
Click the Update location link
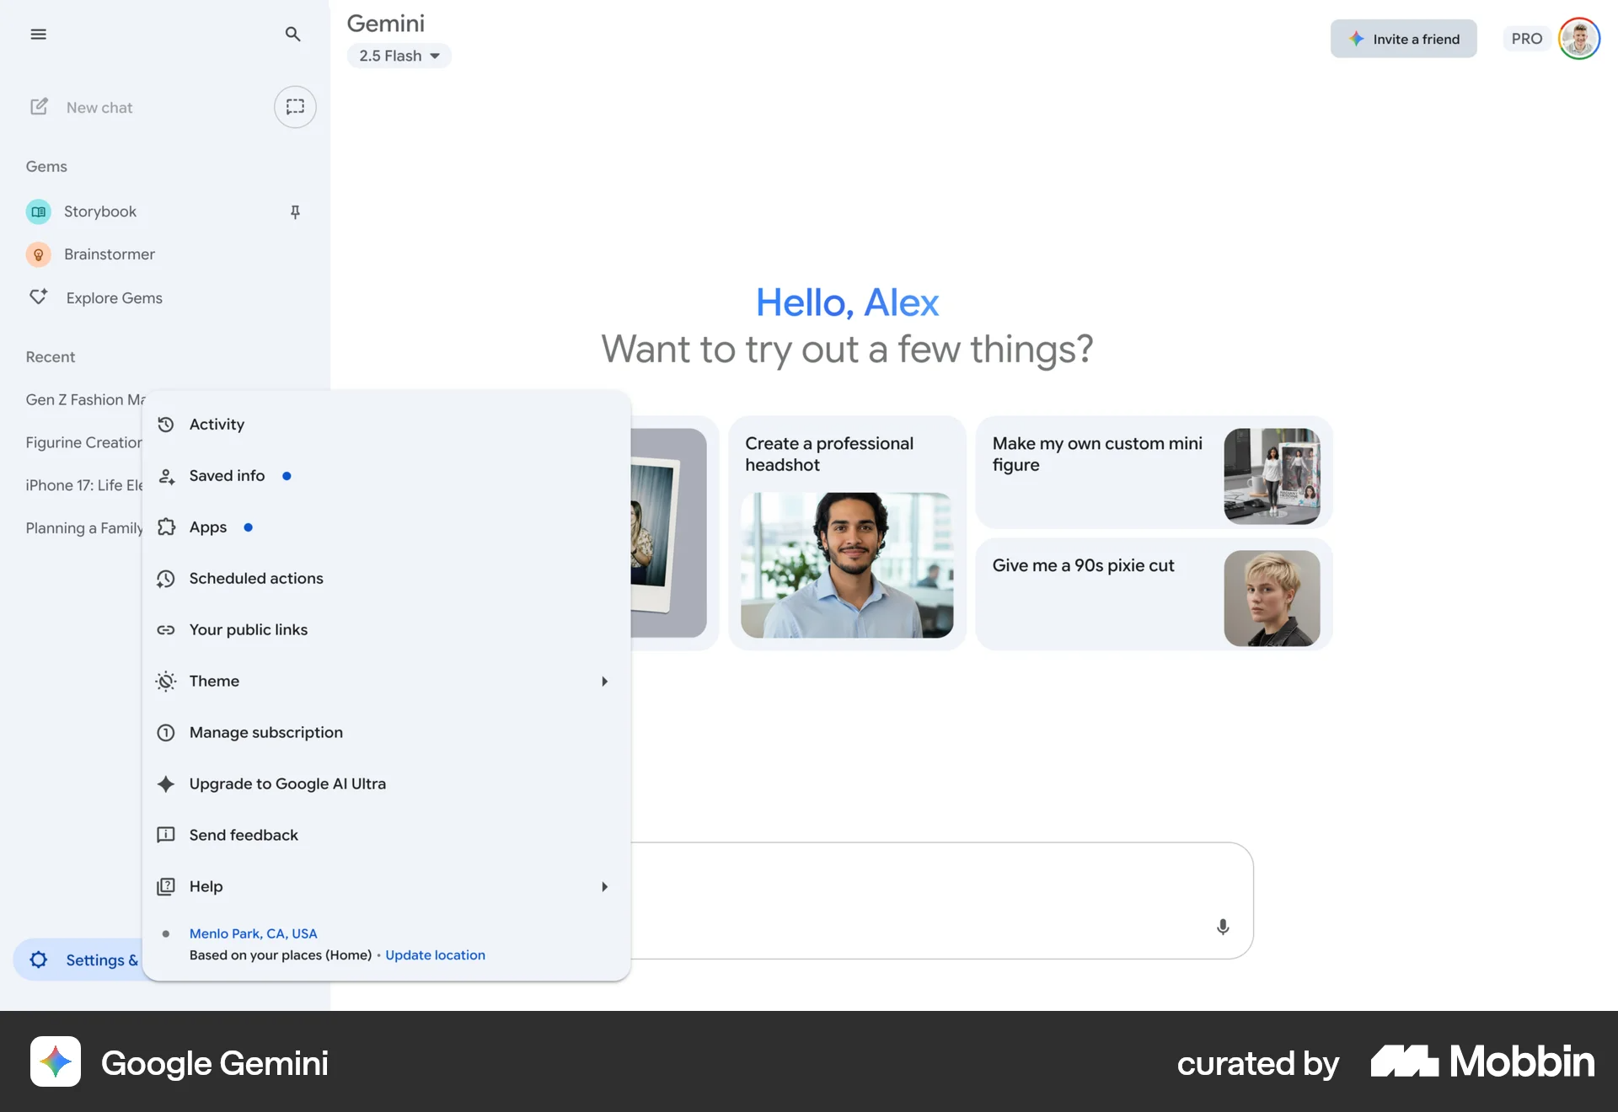click(x=435, y=955)
